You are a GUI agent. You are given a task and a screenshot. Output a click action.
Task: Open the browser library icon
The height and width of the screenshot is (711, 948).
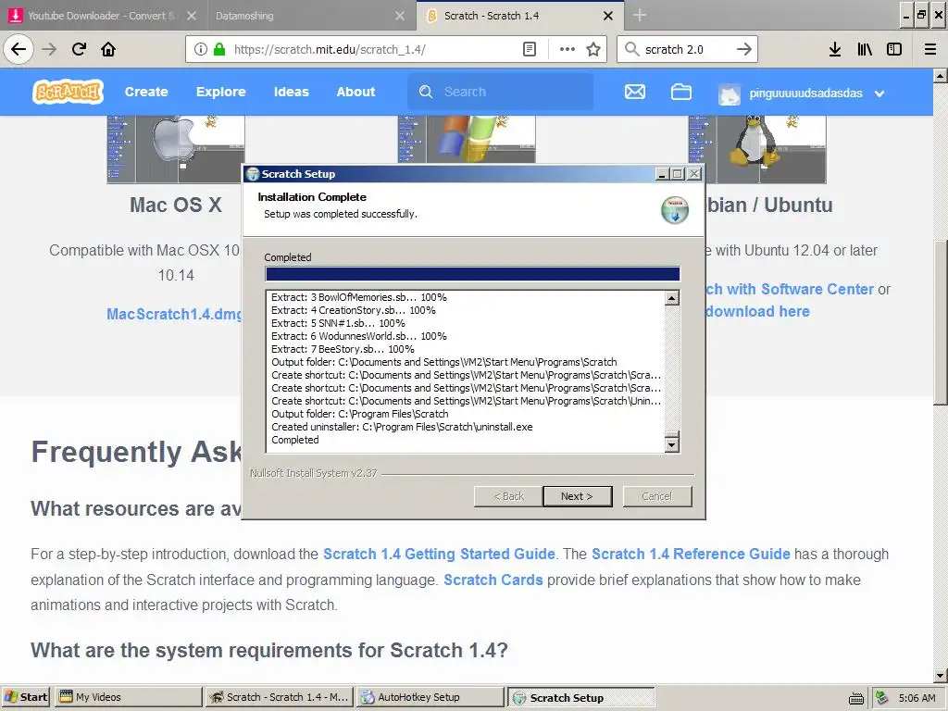point(865,49)
